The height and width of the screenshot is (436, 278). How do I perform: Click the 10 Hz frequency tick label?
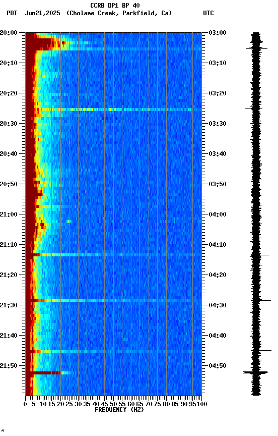43,405
